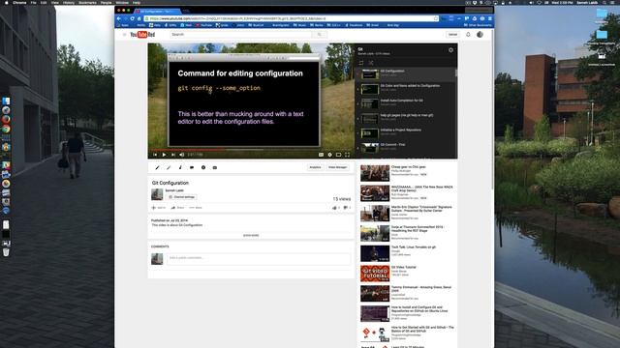Open YouTube bookmark in bookmarks bar
The height and width of the screenshot is (348, 620).
pyautogui.click(x=204, y=25)
